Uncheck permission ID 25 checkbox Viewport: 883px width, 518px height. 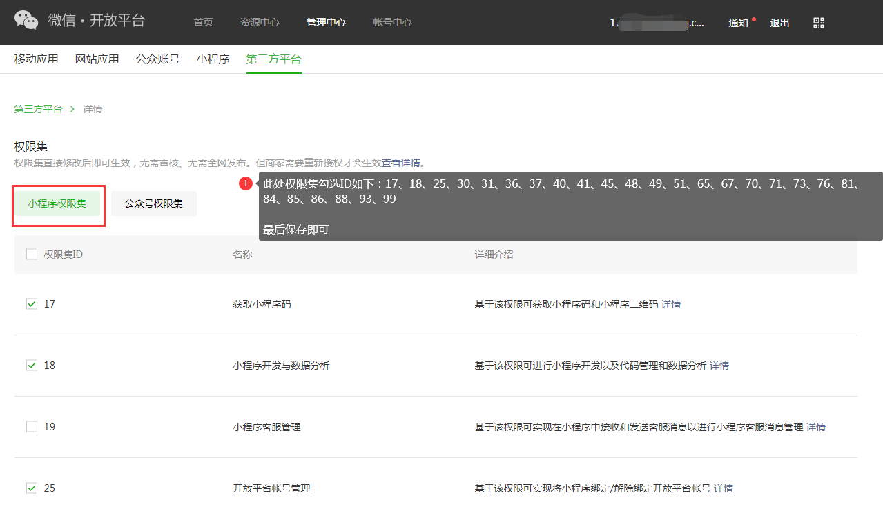[x=32, y=488]
